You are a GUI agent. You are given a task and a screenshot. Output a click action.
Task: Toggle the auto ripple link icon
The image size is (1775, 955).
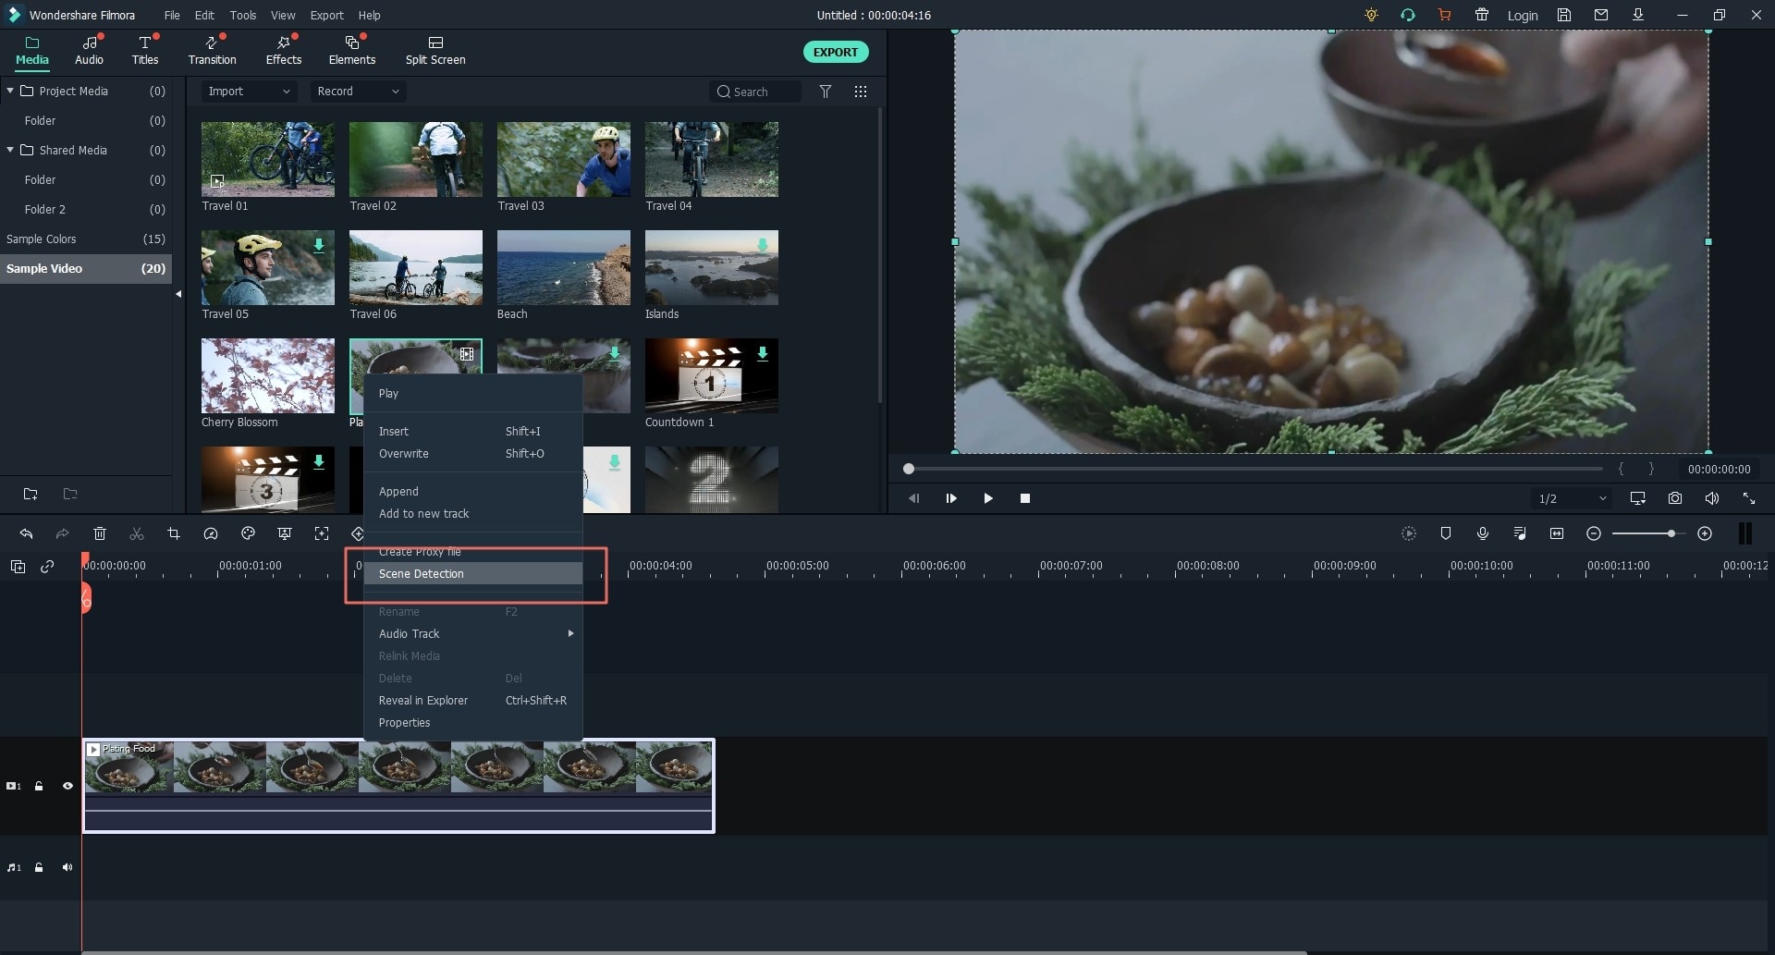click(47, 567)
